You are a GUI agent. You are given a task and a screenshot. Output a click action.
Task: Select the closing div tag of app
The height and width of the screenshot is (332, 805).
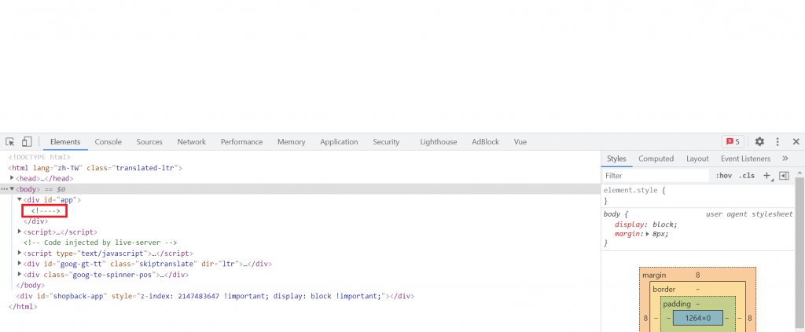click(x=36, y=221)
